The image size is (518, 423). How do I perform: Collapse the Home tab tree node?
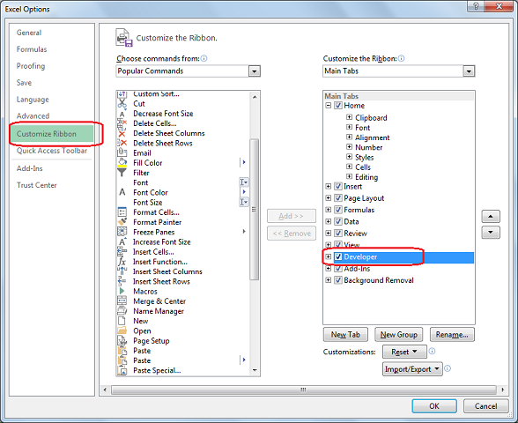(x=328, y=106)
